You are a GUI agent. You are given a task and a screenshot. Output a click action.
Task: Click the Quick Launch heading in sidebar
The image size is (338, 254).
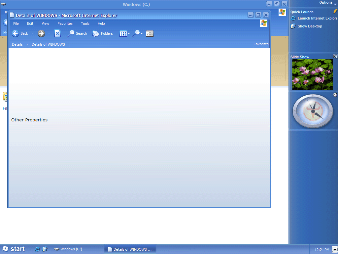click(x=302, y=12)
